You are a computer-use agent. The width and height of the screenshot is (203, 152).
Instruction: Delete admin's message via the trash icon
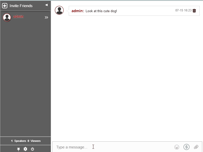(x=194, y=11)
